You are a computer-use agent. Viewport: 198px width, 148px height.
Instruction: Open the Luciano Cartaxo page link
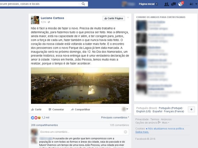pos(52,18)
